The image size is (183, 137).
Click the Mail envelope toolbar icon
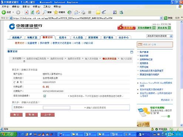click(x=76, y=12)
